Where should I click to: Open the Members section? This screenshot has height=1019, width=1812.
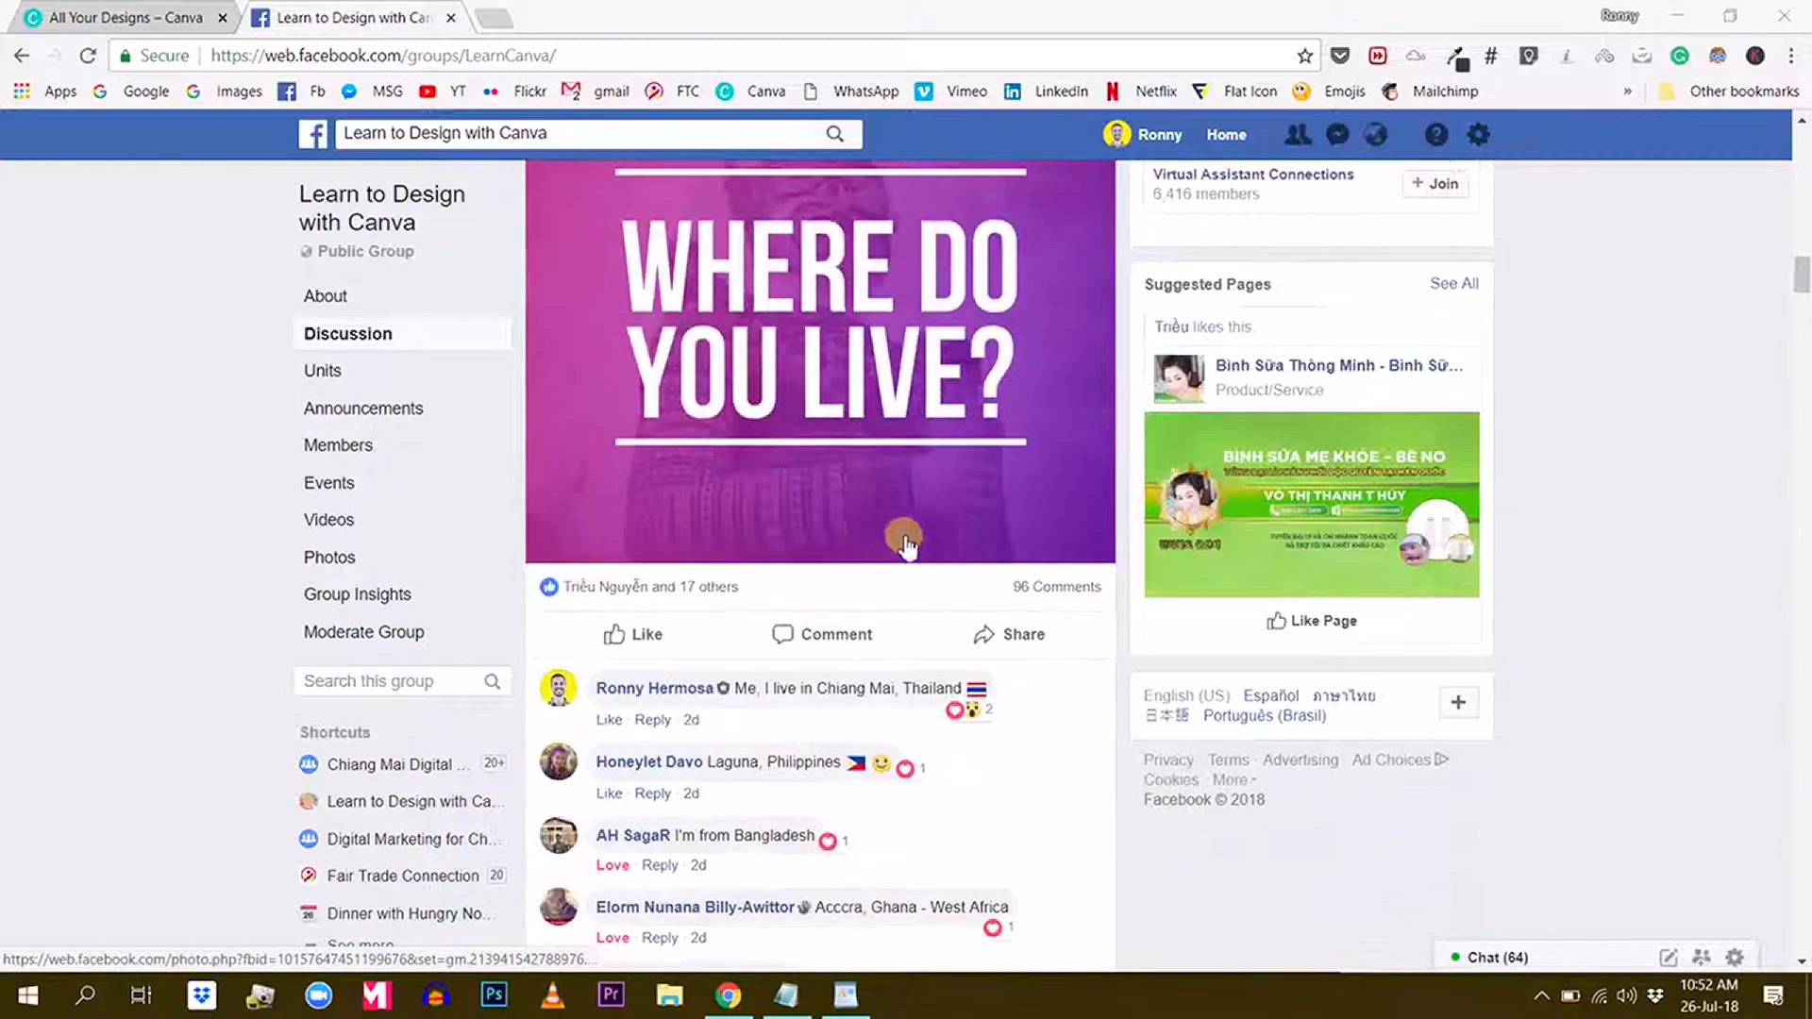338,445
